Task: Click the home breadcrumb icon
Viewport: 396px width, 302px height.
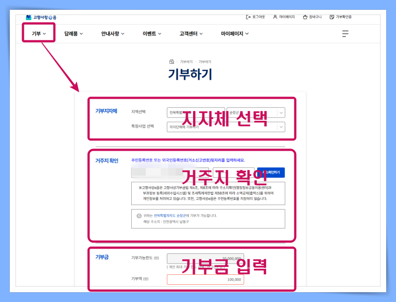Action: 172,61
